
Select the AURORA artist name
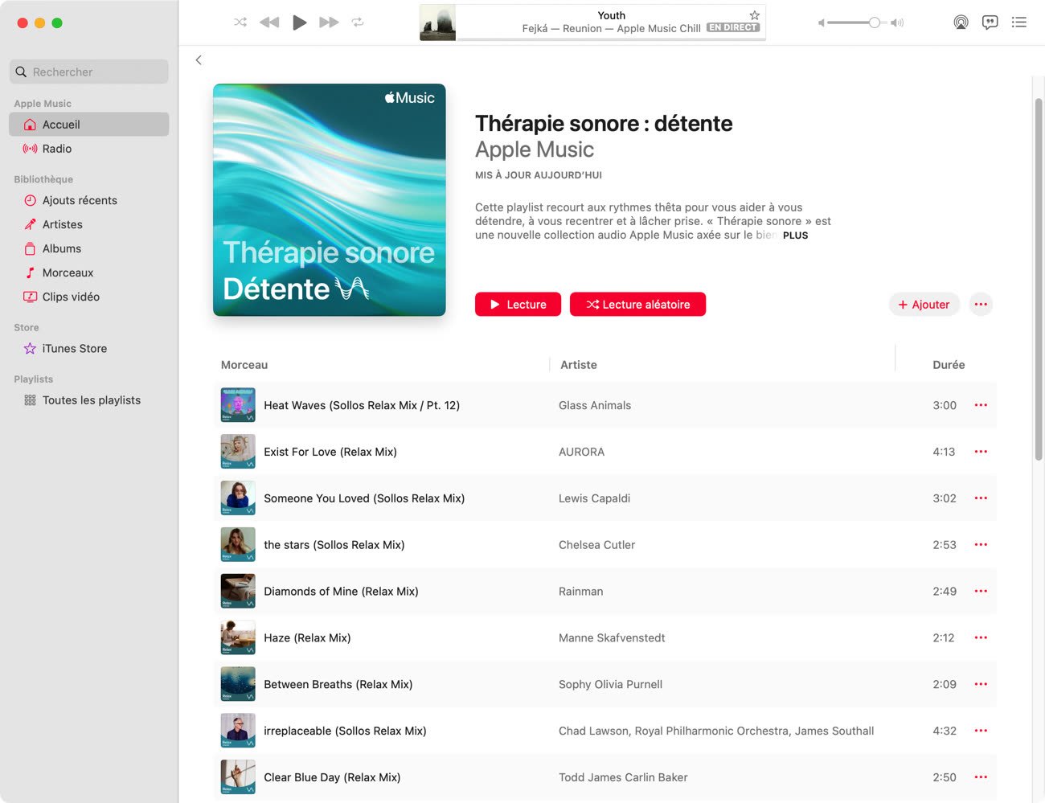(581, 453)
